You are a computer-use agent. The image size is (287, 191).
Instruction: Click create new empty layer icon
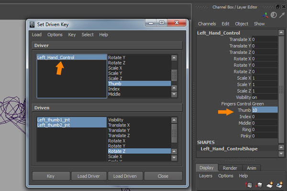coord(270,185)
